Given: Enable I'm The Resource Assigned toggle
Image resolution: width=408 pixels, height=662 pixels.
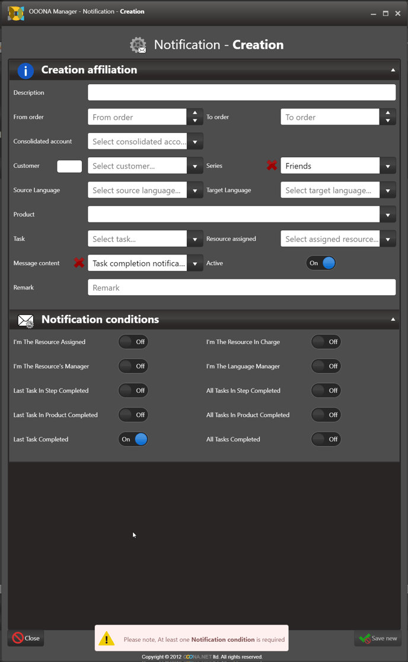Looking at the screenshot, I should click(x=133, y=342).
